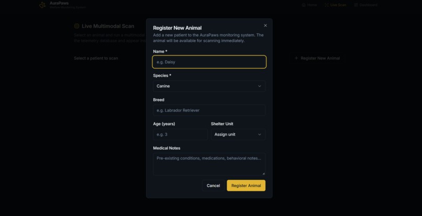The height and width of the screenshot is (216, 422).
Task: Open the Live Scan nav item
Action: point(335,5)
